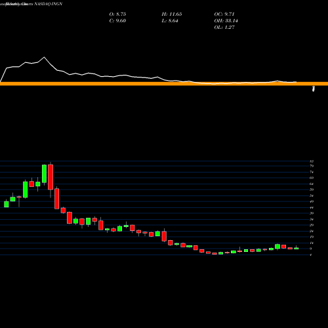Click the price axis label "59"
Image resolution: width=328 pixels, height=328 pixels.
[312, 190]
